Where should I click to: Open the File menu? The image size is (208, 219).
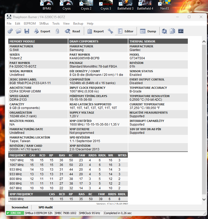point(9,24)
